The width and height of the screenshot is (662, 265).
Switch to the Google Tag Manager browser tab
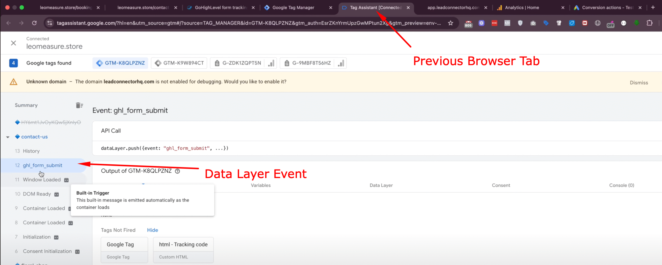[293, 7]
